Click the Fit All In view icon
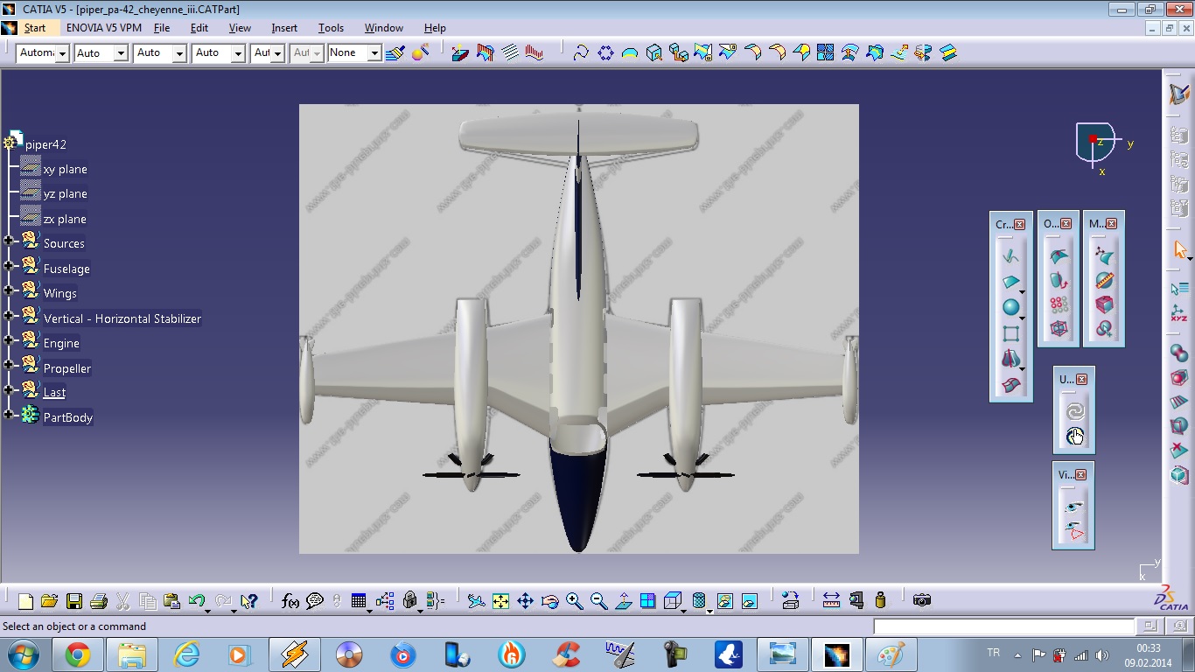Screen dimensions: 1195x672 [x=500, y=601]
